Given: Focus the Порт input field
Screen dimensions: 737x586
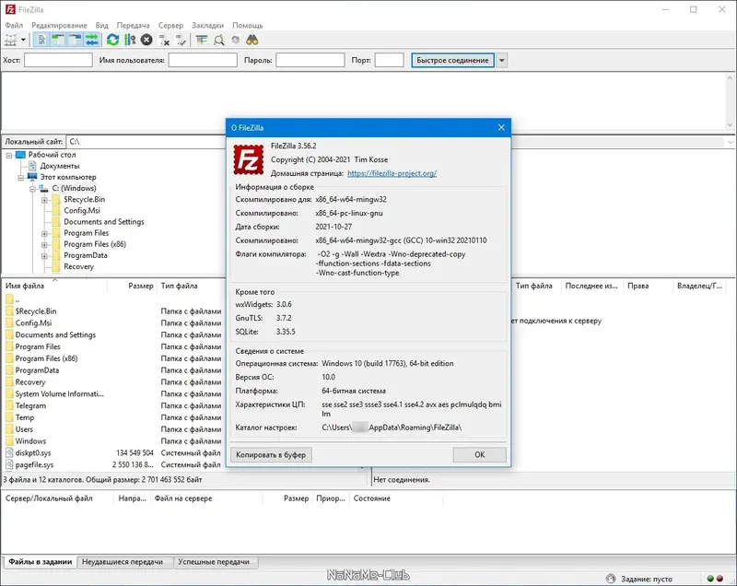Looking at the screenshot, I should (389, 60).
